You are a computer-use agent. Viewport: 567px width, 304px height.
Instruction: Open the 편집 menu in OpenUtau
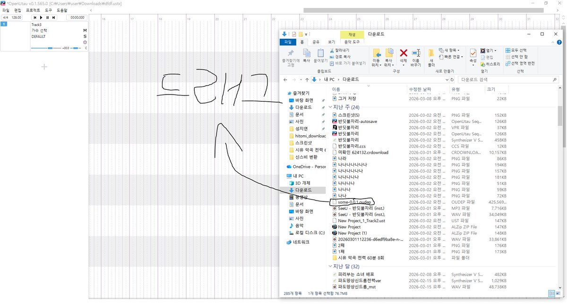[17, 10]
